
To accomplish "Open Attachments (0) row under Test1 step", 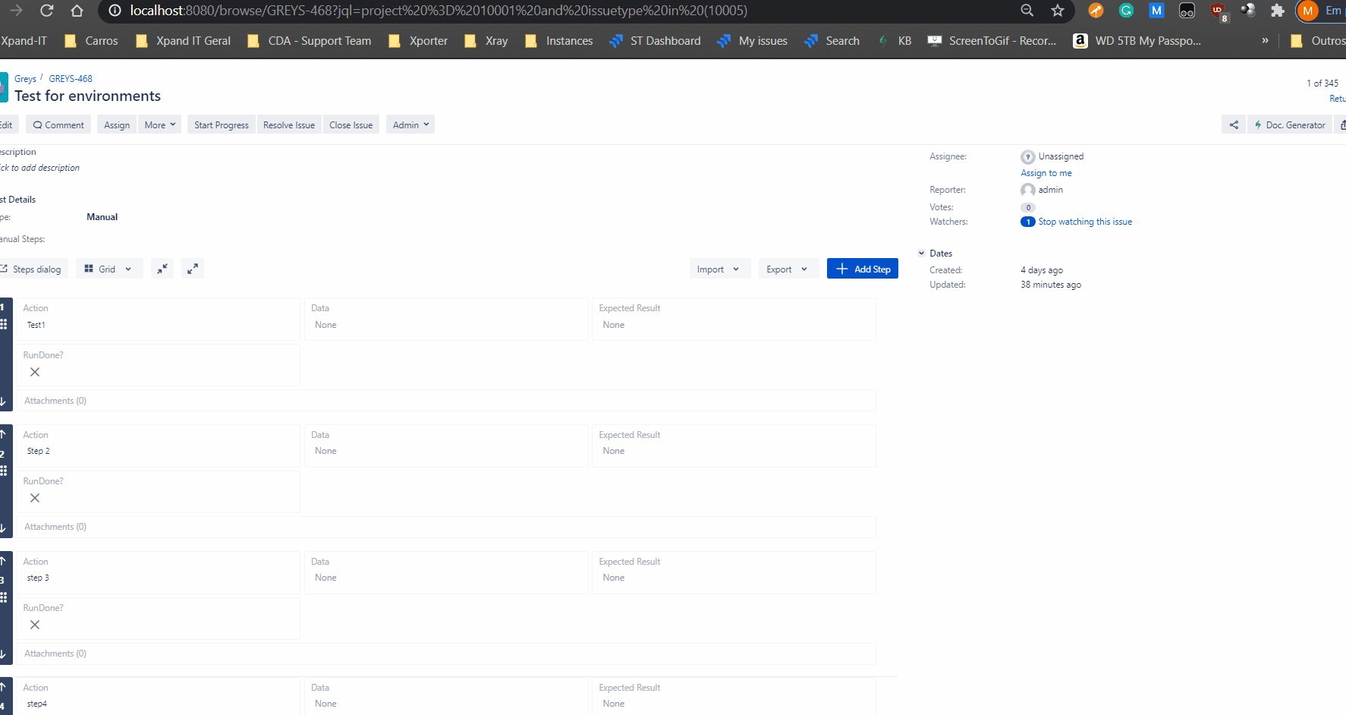I will (447, 401).
